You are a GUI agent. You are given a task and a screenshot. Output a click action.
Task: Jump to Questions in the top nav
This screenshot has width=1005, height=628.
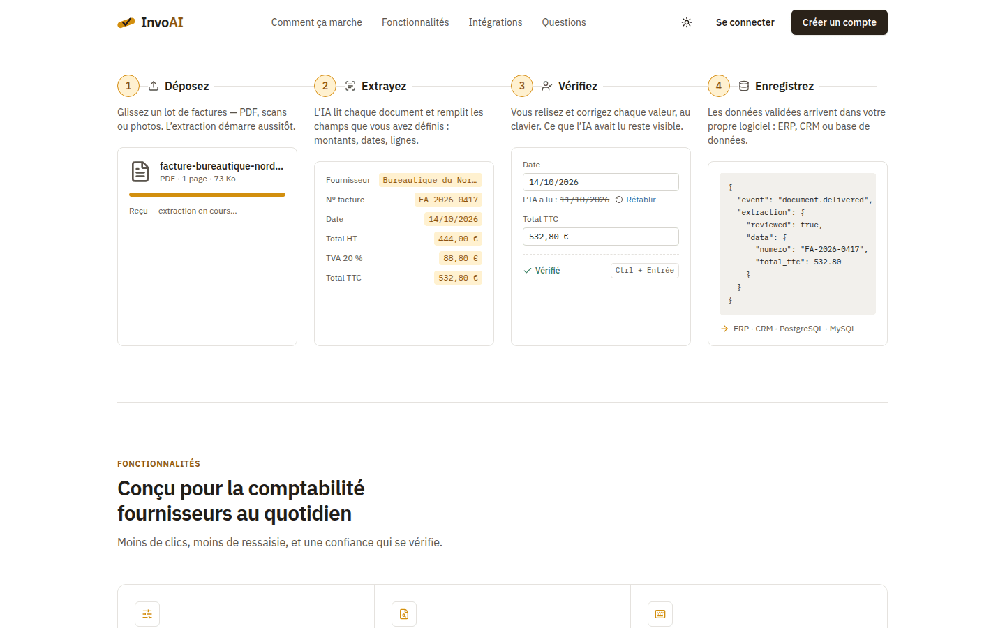[564, 22]
